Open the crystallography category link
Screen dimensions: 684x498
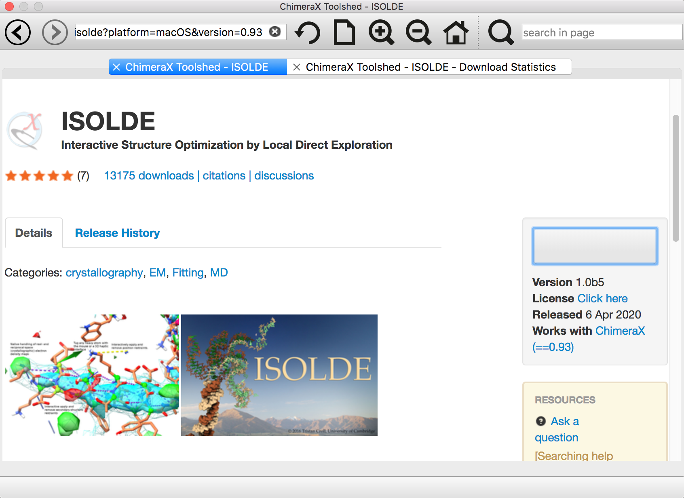coord(104,273)
